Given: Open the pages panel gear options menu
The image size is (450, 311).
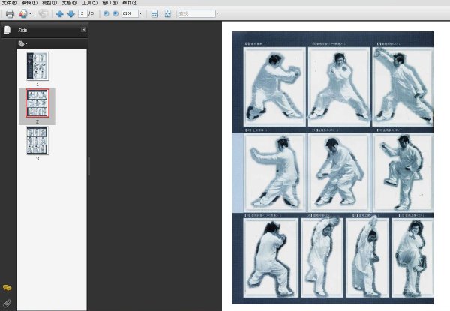Looking at the screenshot, I should pos(22,44).
